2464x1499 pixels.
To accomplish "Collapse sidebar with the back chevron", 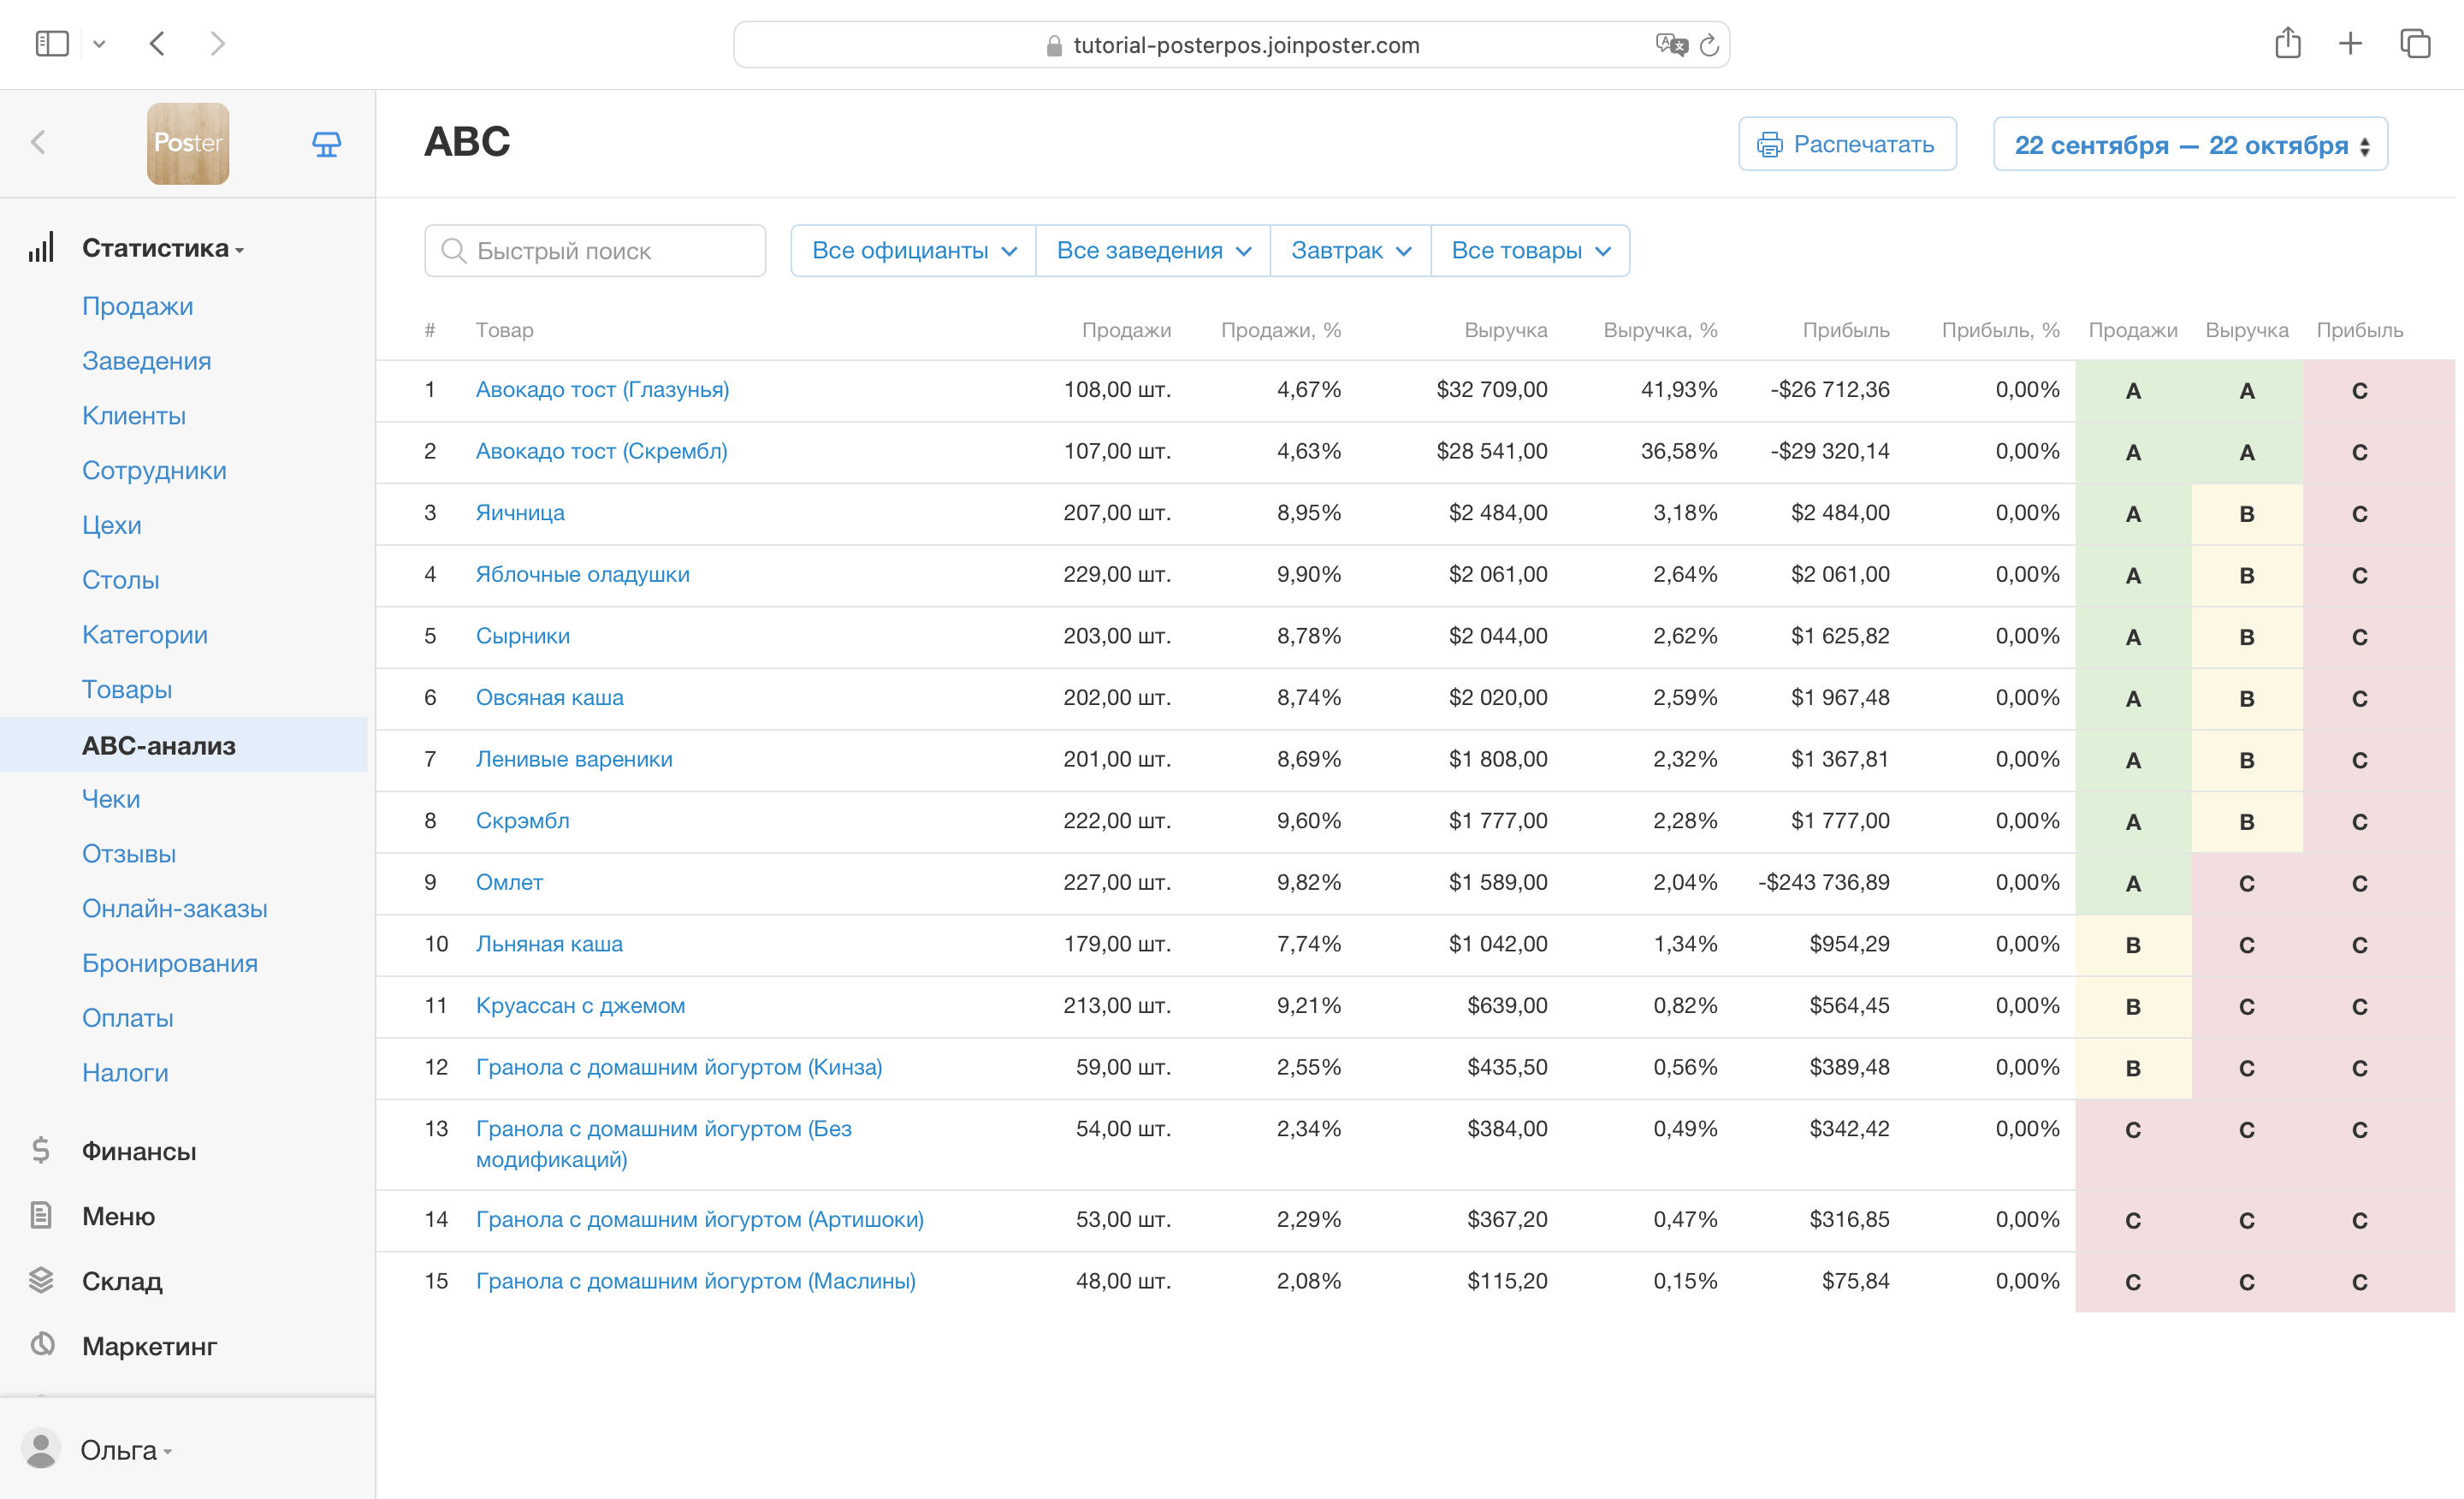I will [39, 143].
